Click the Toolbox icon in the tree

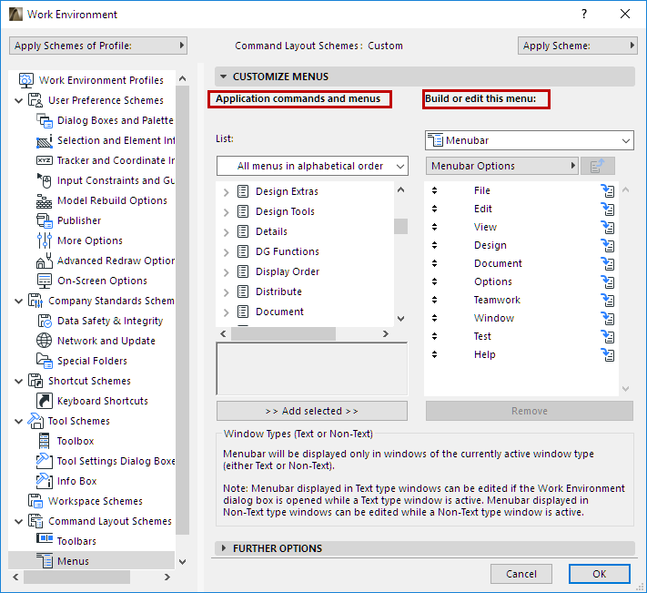44,441
